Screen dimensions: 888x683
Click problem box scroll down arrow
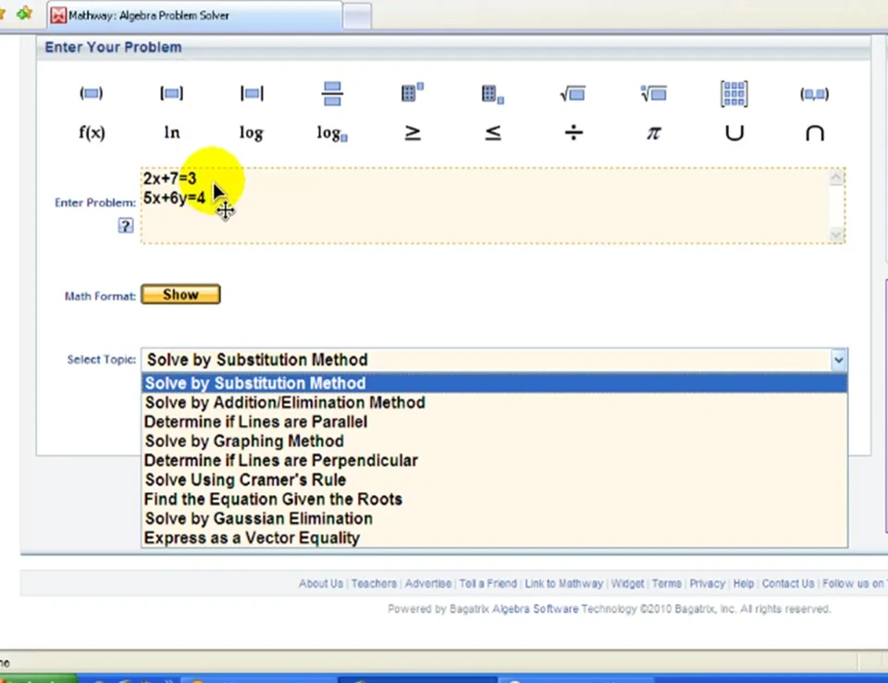click(x=836, y=235)
